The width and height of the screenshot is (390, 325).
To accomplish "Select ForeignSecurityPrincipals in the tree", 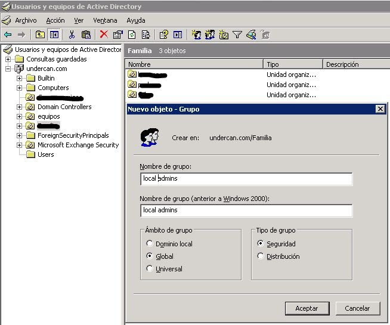I will (x=73, y=135).
